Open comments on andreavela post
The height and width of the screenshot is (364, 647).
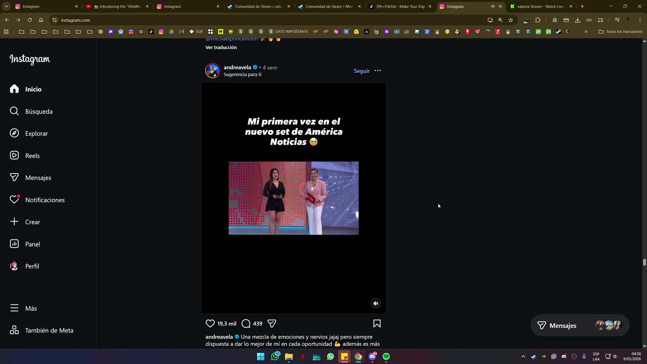[246, 324]
